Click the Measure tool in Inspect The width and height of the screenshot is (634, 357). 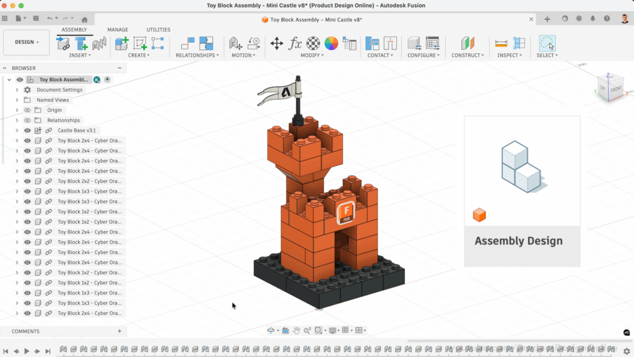501,43
